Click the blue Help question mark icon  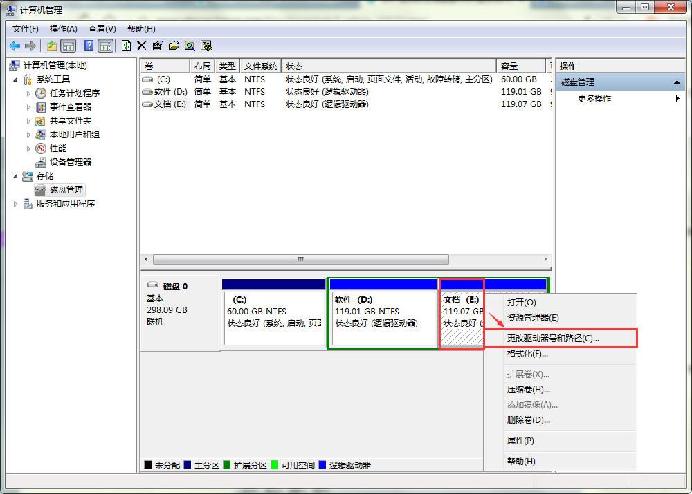(x=89, y=46)
